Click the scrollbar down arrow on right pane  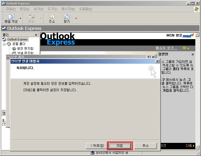pos(197,147)
